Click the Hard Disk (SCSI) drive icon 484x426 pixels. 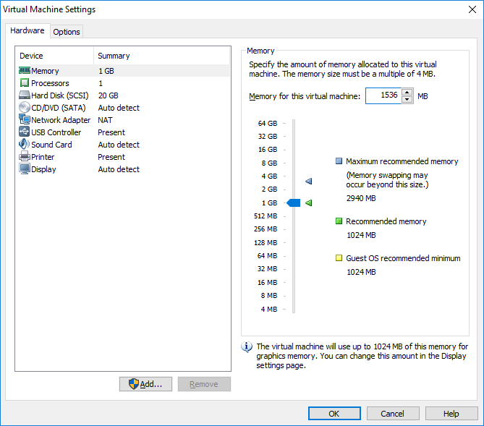pyautogui.click(x=25, y=95)
